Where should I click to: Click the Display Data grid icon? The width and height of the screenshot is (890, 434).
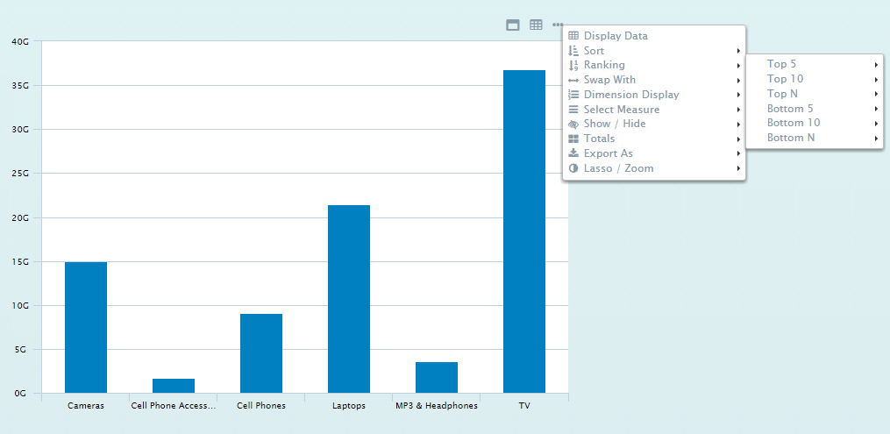[x=573, y=36]
